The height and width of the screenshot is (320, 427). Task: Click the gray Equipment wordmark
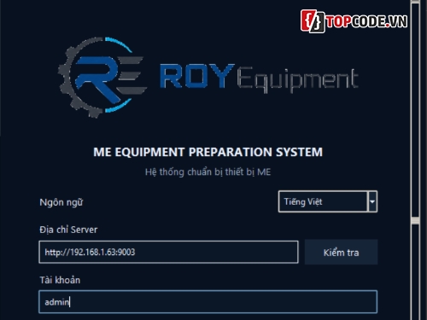pyautogui.click(x=298, y=79)
